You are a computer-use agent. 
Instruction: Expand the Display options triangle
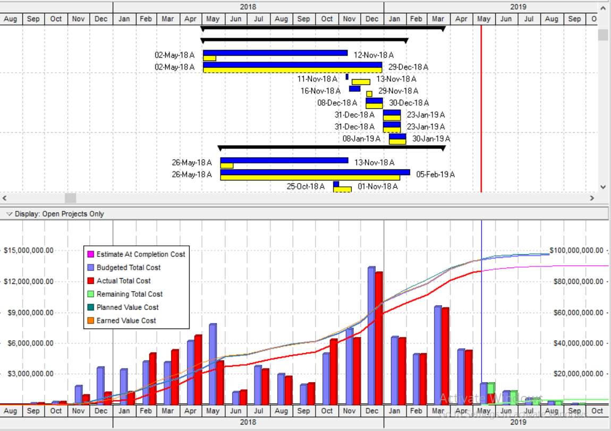click(10, 214)
